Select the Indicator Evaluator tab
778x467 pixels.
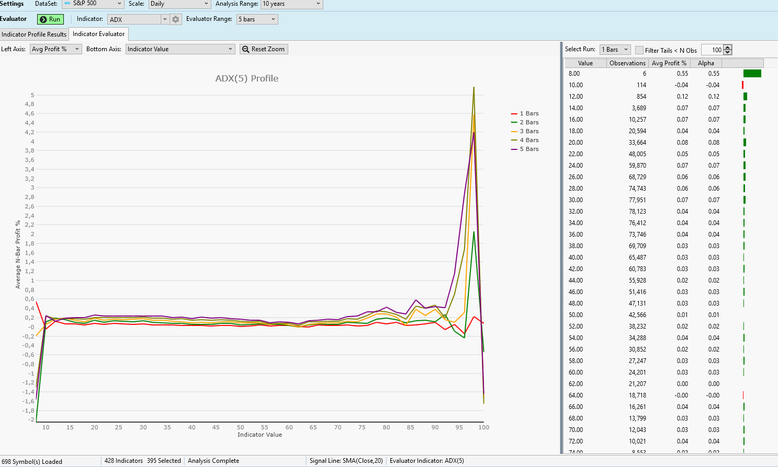click(98, 34)
